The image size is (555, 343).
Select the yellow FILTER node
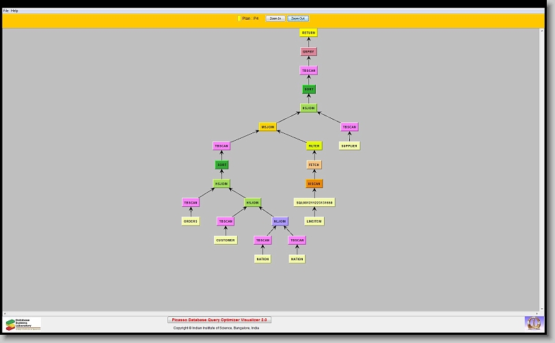pyautogui.click(x=314, y=146)
